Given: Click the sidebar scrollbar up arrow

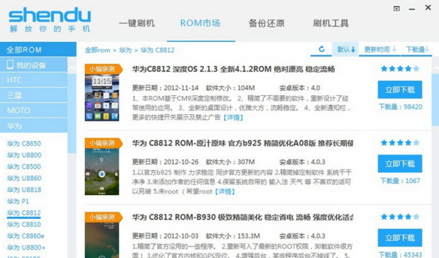Looking at the screenshot, I should tap(72, 68).
